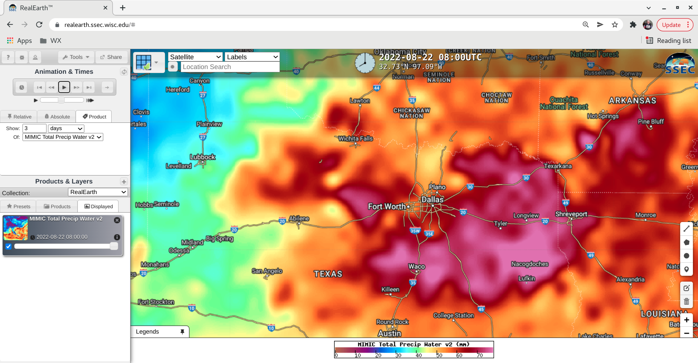This screenshot has width=698, height=363.
Task: Click the Location Search input field
Action: pyautogui.click(x=230, y=67)
